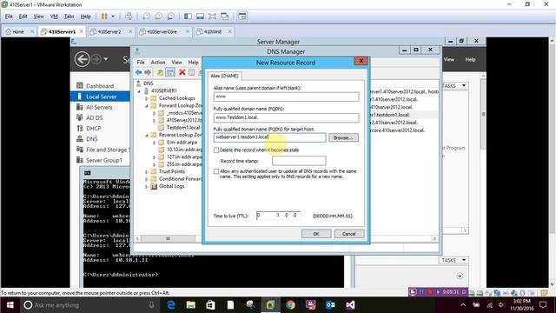Check Allow any authenticated user to update
The width and height of the screenshot is (556, 313).
tap(216, 171)
